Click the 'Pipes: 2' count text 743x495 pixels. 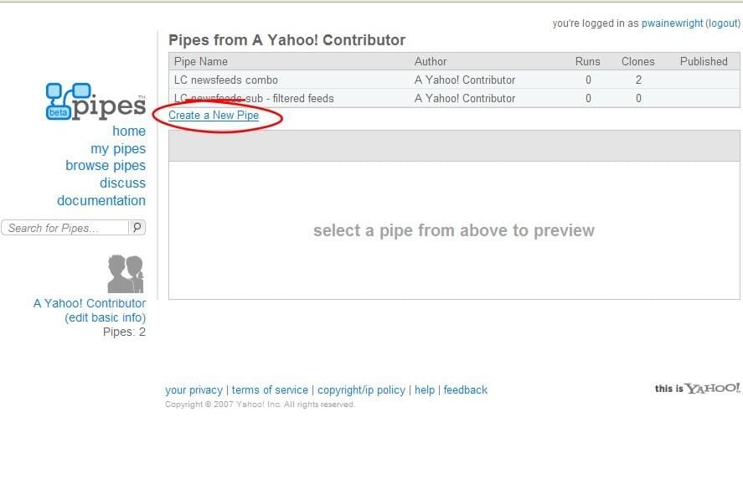pos(124,332)
